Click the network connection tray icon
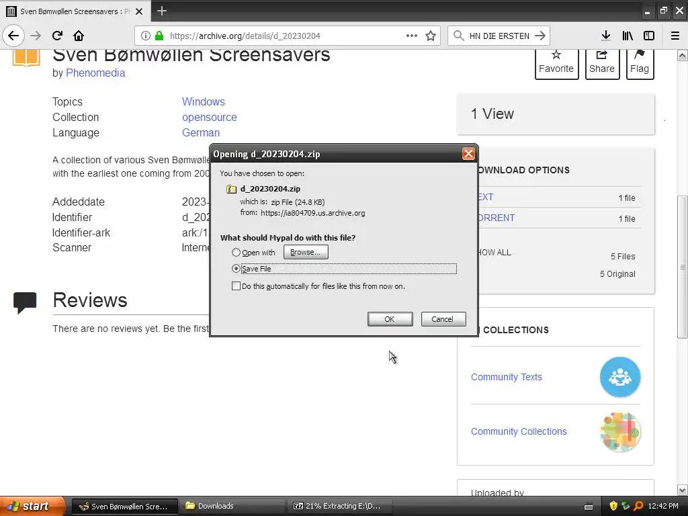Image resolution: width=688 pixels, height=516 pixels. coord(626,506)
